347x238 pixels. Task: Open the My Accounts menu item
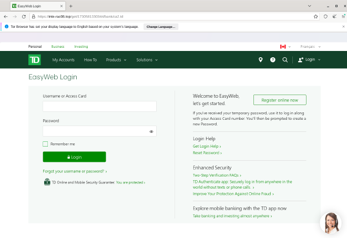pos(63,60)
